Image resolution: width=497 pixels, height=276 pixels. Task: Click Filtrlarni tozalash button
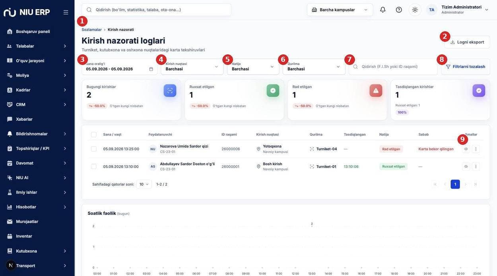pyautogui.click(x=466, y=67)
